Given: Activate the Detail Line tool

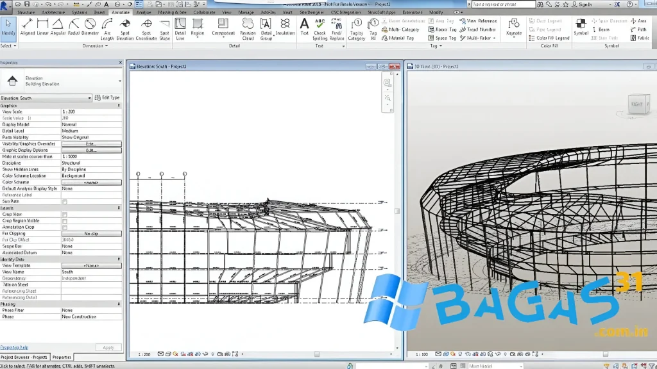Looking at the screenshot, I should pos(180,29).
